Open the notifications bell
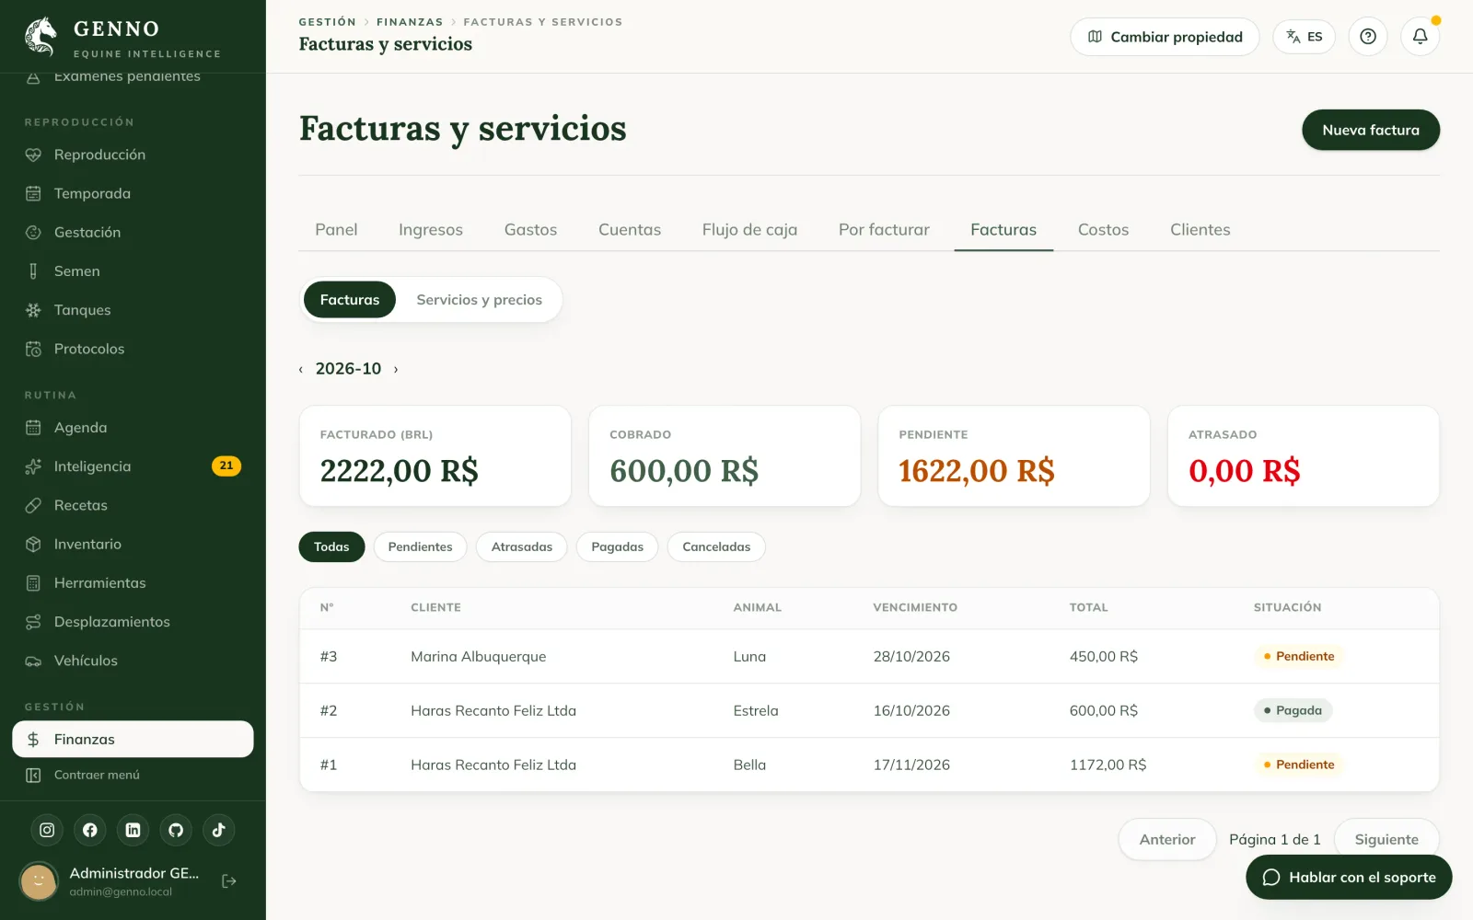1473x920 pixels. coord(1420,37)
